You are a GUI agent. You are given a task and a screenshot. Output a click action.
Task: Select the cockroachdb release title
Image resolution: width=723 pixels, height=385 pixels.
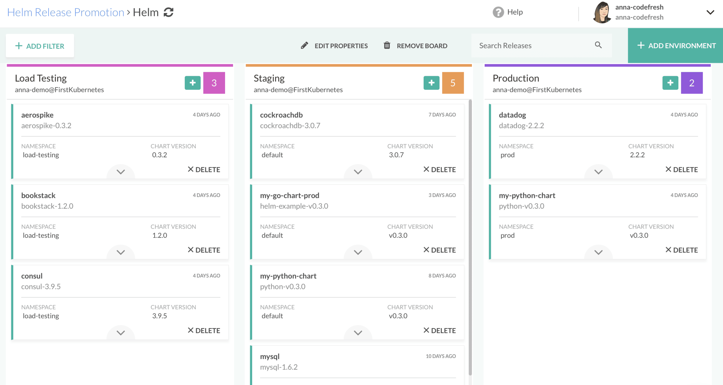281,115
